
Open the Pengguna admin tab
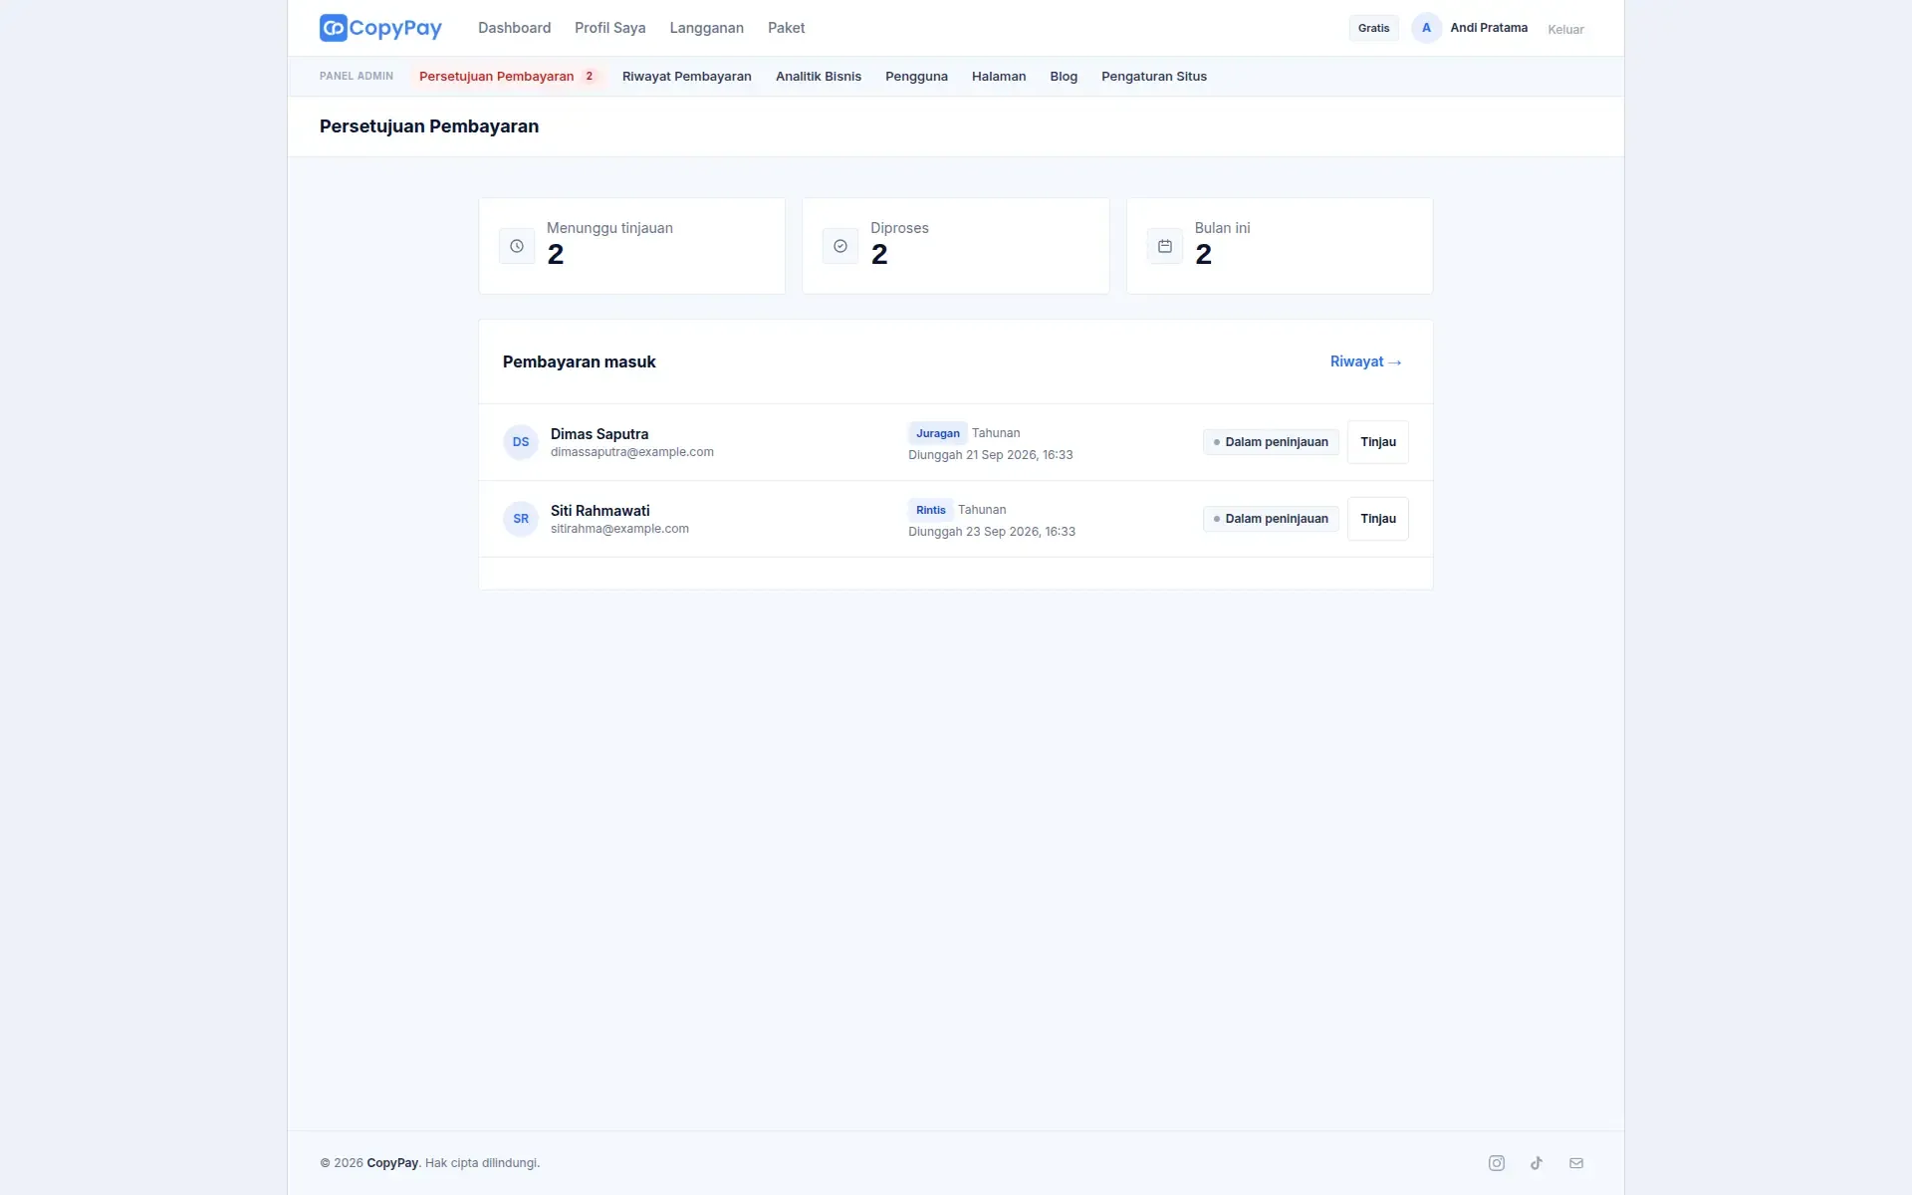(916, 77)
